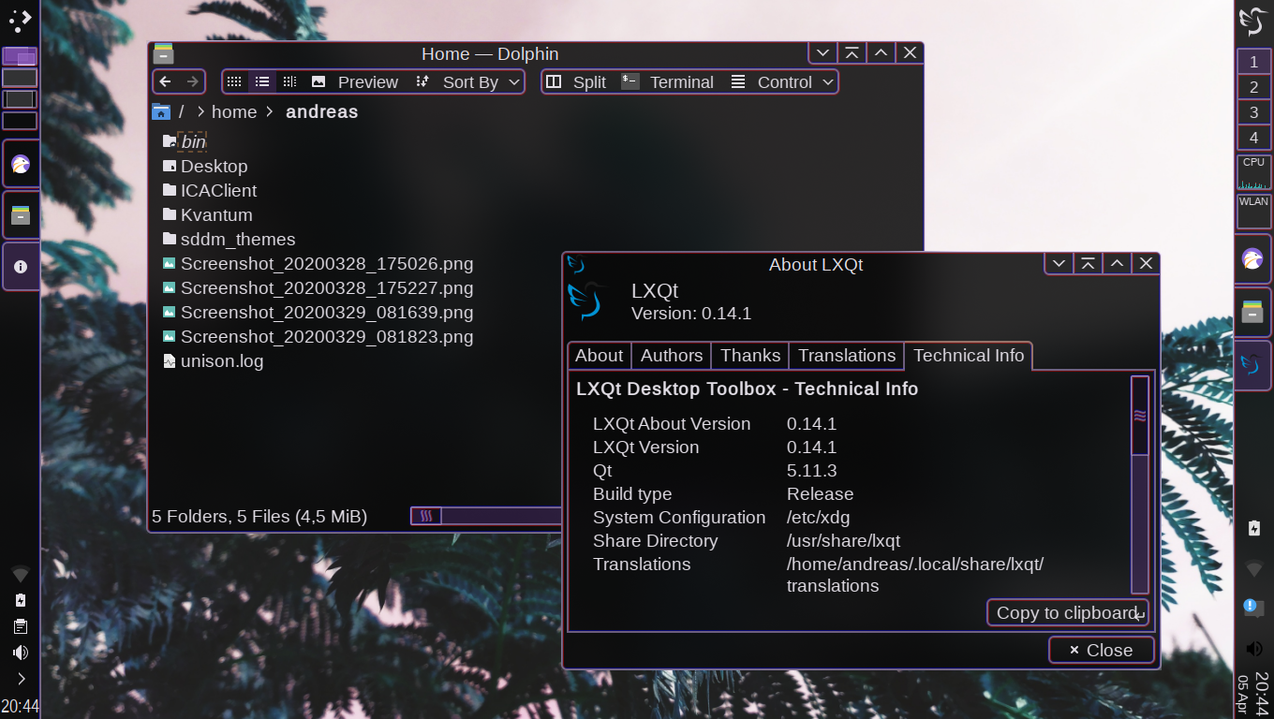This screenshot has height=719, width=1274.
Task: Switch to desktop 1 in right pager
Action: click(x=1253, y=62)
